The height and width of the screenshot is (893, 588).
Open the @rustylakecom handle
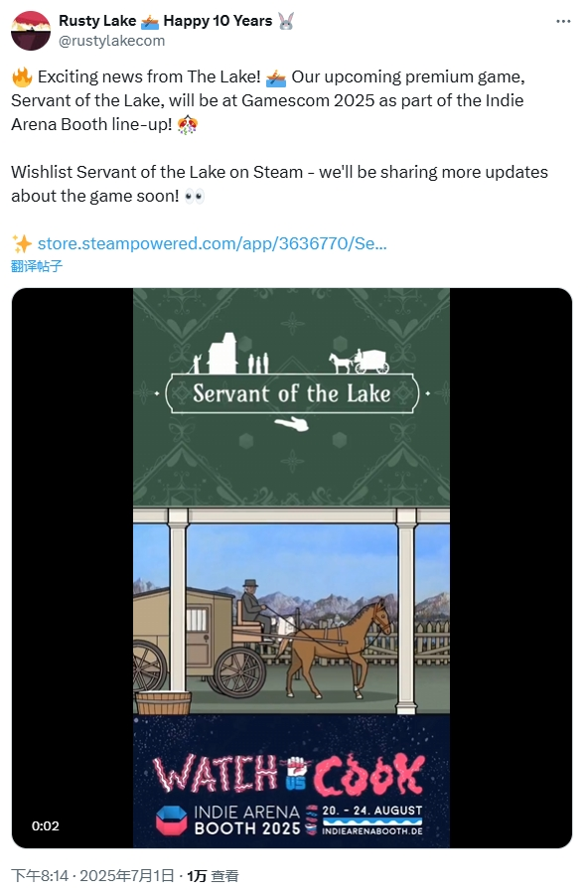(111, 41)
